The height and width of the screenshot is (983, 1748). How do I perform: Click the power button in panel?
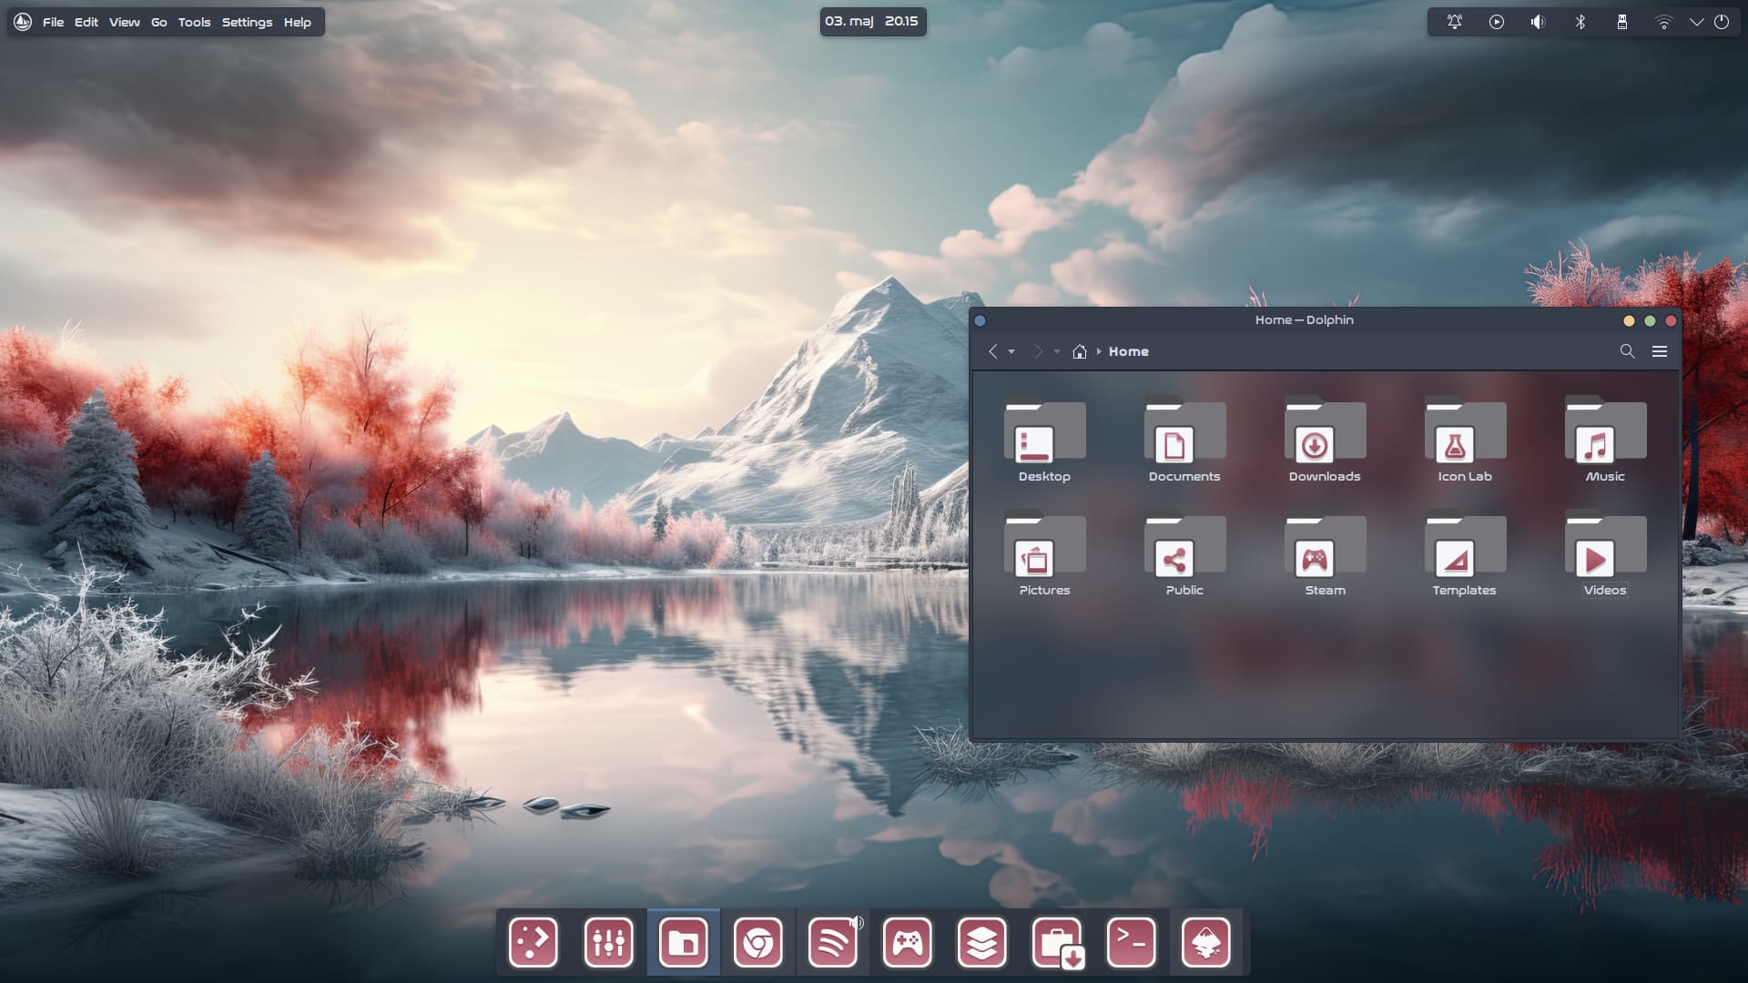(x=1722, y=22)
